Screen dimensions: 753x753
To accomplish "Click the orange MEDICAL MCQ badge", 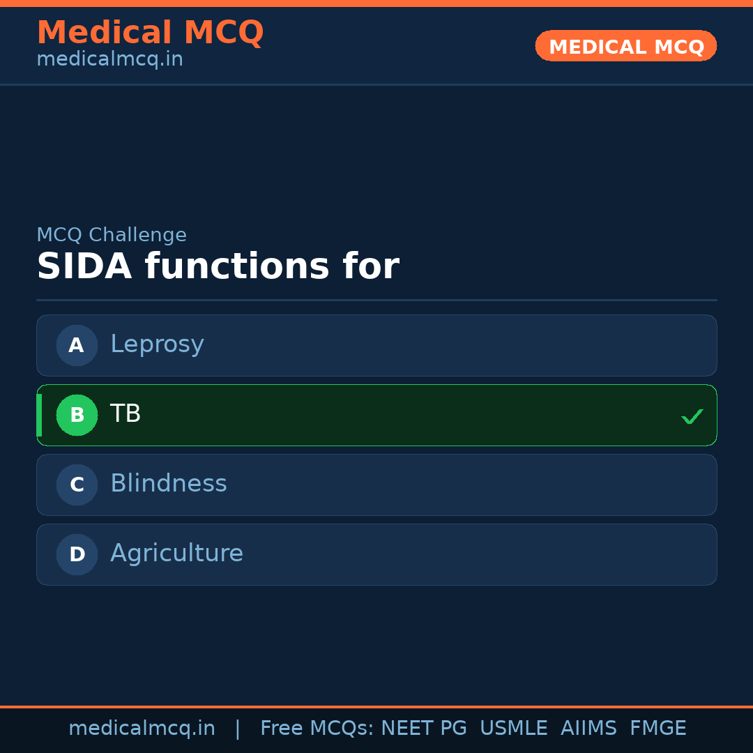I will (x=625, y=46).
